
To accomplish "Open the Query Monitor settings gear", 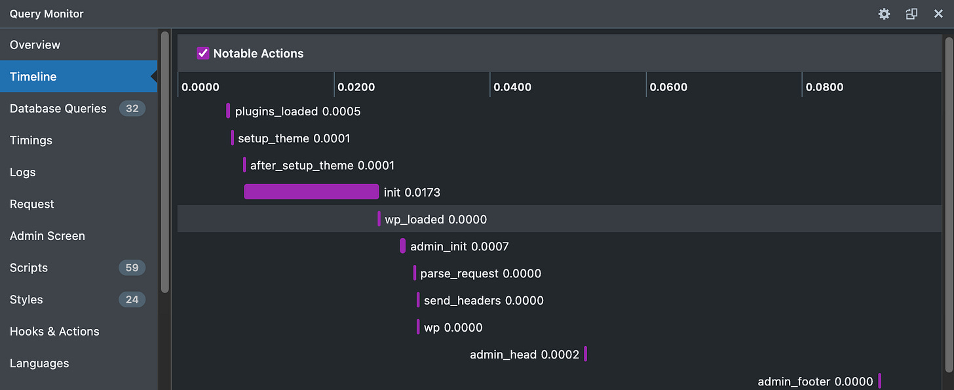I will tap(884, 13).
